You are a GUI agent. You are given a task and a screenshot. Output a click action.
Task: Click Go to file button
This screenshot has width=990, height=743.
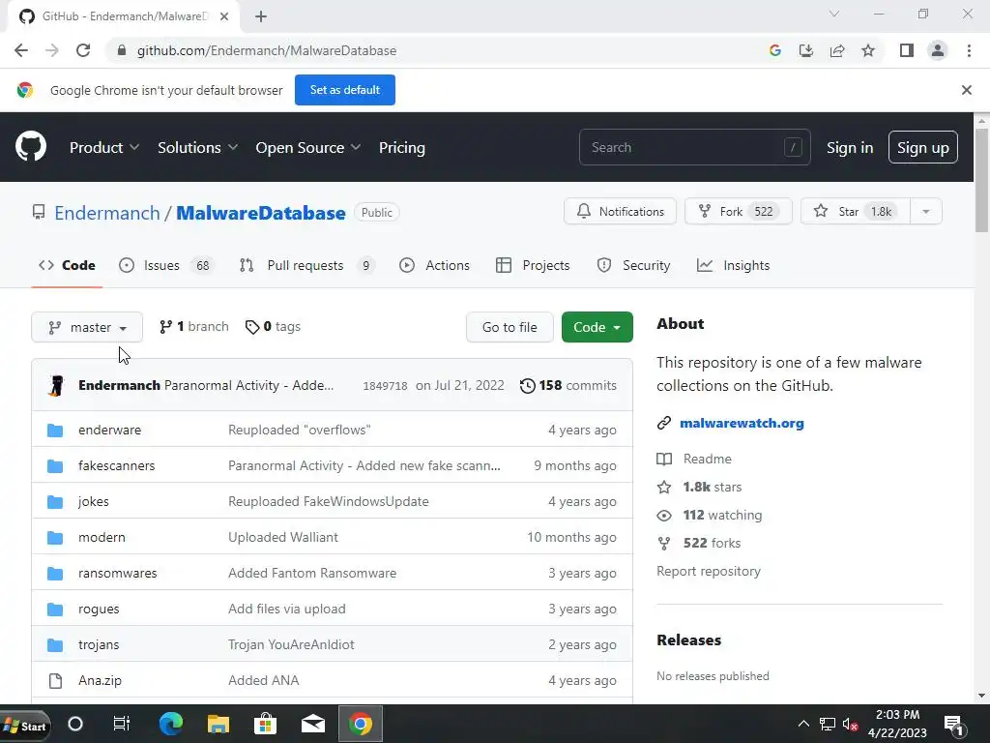coord(510,327)
